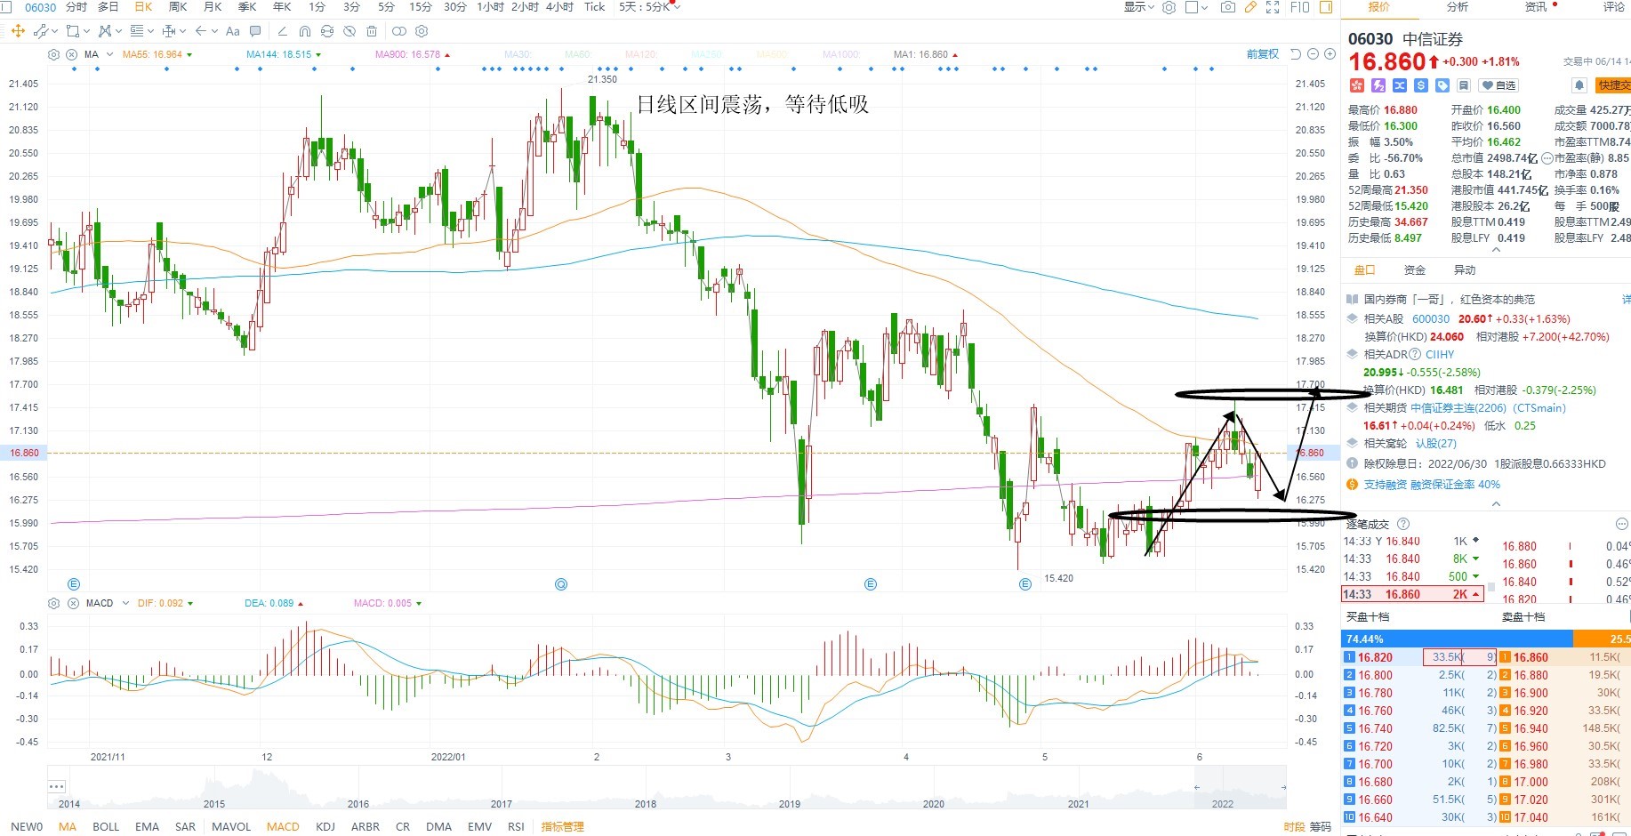Click the 快捷交易 quick trade button
Screen dimensions: 1631x836
(1613, 85)
